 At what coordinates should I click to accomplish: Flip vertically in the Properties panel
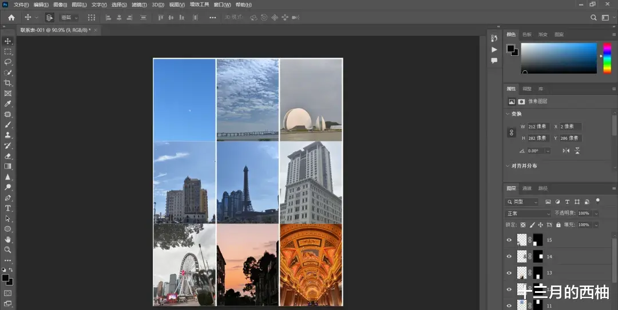click(577, 151)
